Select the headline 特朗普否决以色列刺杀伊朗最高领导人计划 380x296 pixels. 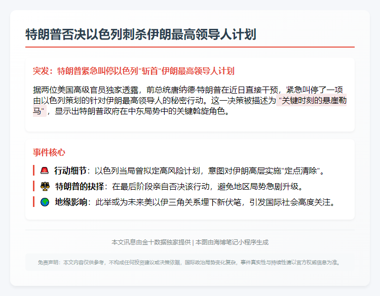[x=141, y=34]
